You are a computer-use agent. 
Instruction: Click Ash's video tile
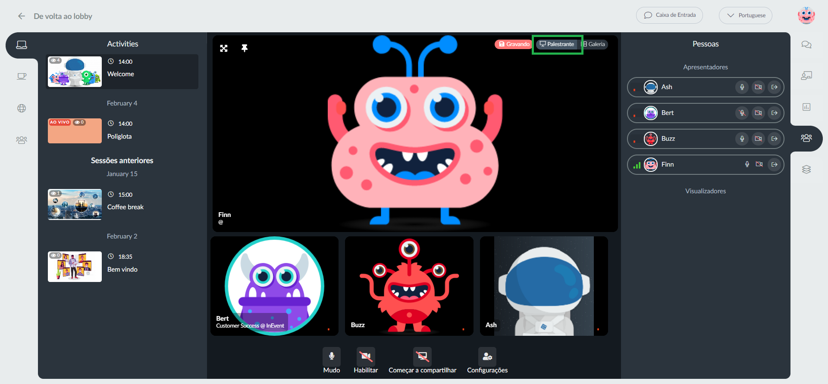pos(544,286)
